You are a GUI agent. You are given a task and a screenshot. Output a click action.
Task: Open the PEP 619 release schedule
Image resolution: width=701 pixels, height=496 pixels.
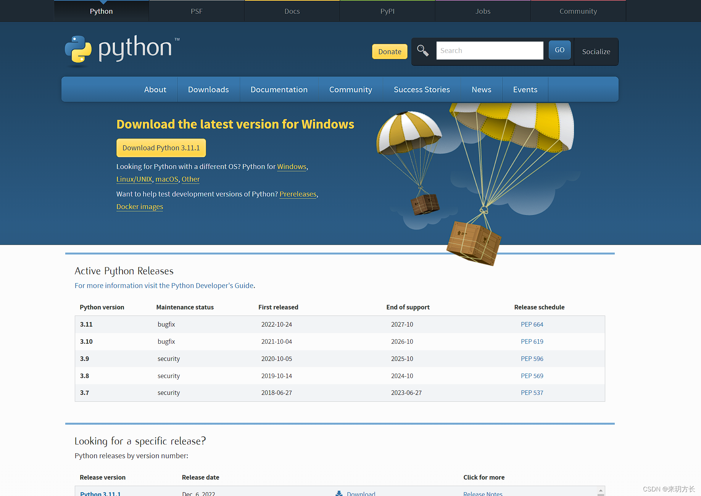coord(532,341)
